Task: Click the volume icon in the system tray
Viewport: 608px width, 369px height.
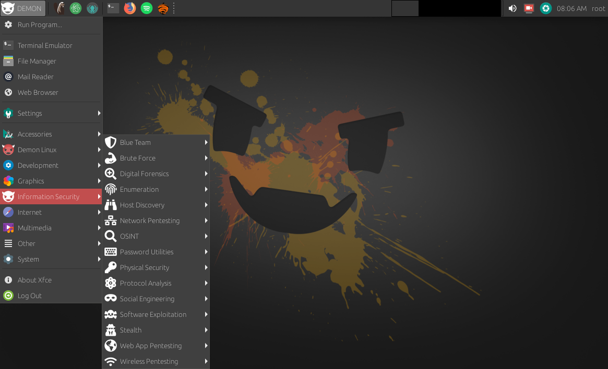Action: [512, 8]
